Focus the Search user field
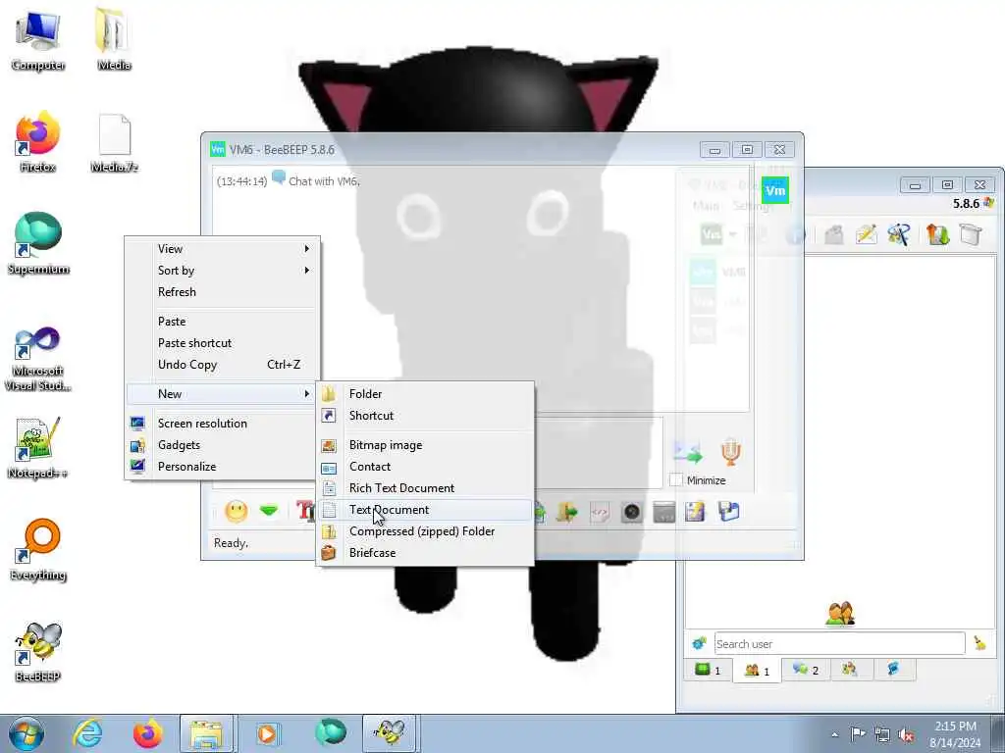The height and width of the screenshot is (753, 1005). click(840, 643)
